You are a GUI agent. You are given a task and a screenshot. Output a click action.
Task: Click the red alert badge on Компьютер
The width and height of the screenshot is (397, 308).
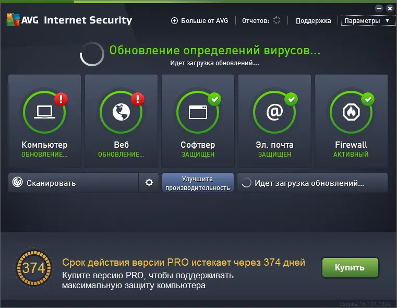click(61, 99)
